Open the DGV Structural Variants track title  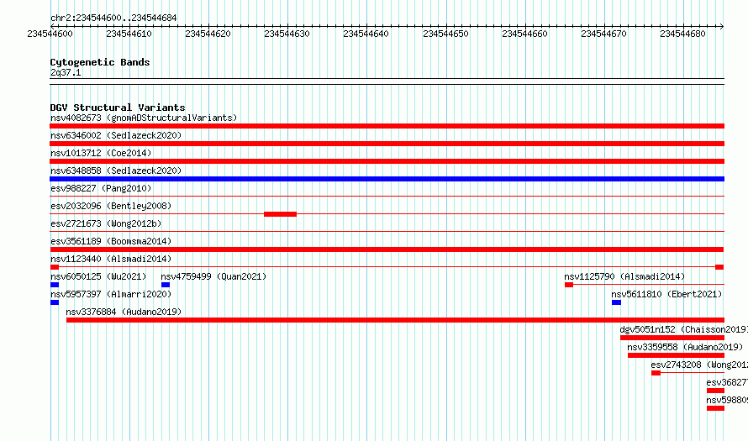(x=118, y=108)
